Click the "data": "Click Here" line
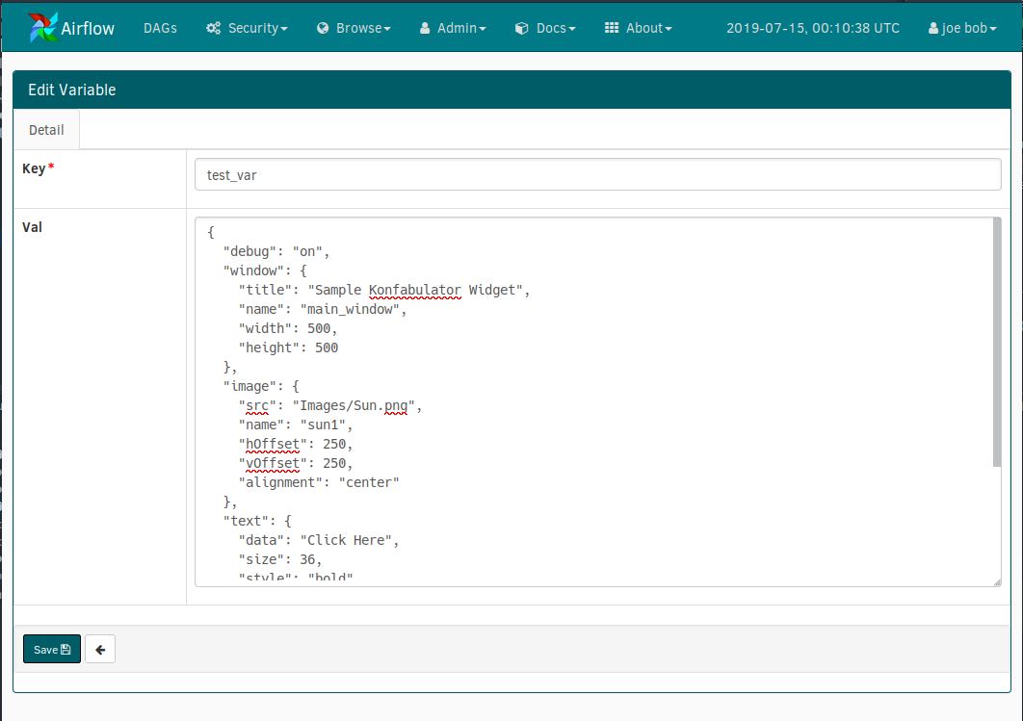 click(319, 540)
